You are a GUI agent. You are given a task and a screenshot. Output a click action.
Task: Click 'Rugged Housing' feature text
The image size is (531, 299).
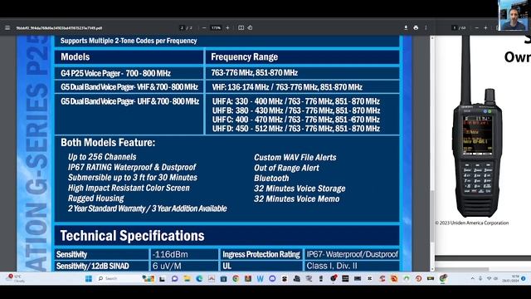tap(96, 199)
